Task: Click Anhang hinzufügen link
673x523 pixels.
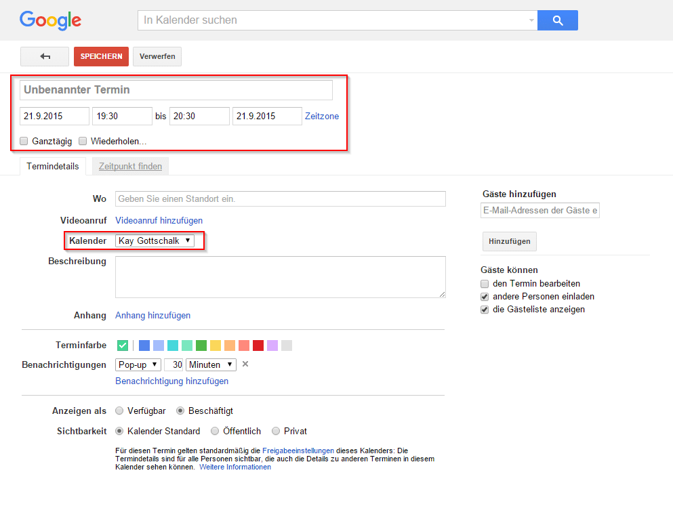Action: pyautogui.click(x=152, y=315)
